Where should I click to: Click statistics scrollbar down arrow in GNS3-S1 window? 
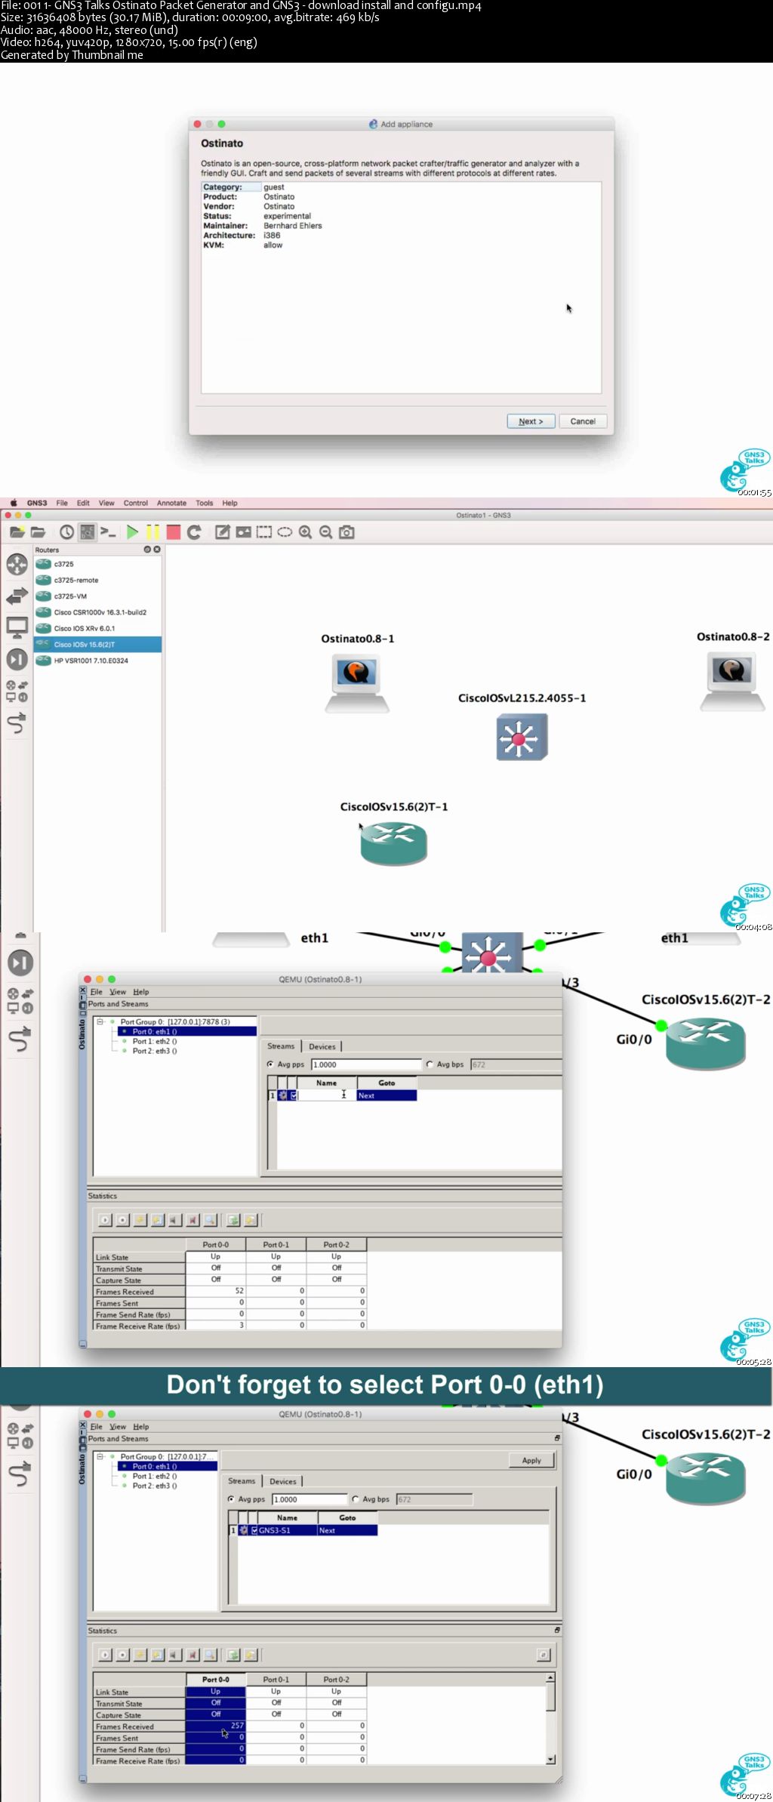tap(551, 1759)
